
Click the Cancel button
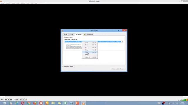pyautogui.click(x=122, y=69)
